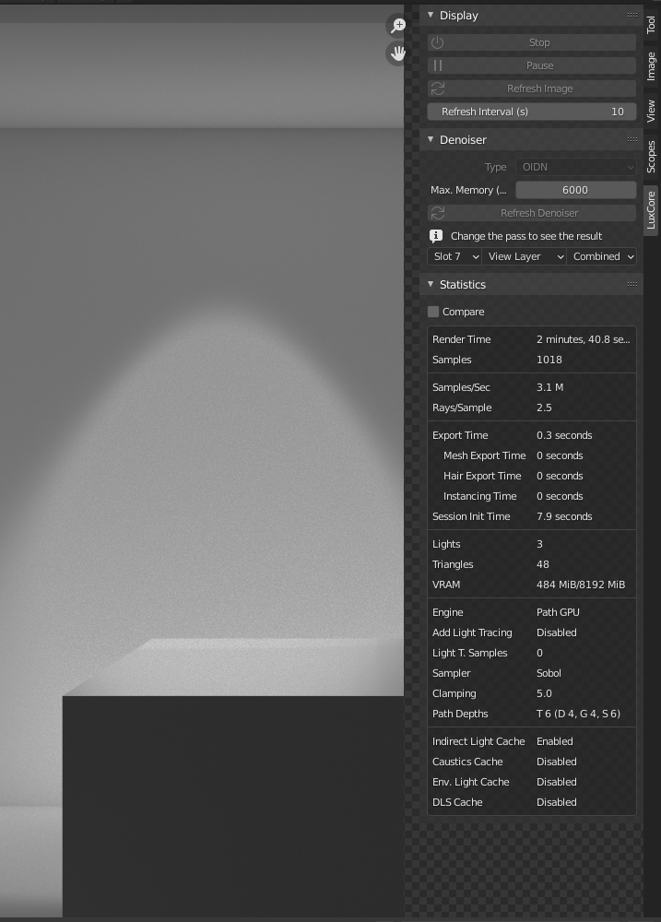This screenshot has width=661, height=922.
Task: Click the pan hand icon in viewport
Action: (x=398, y=53)
